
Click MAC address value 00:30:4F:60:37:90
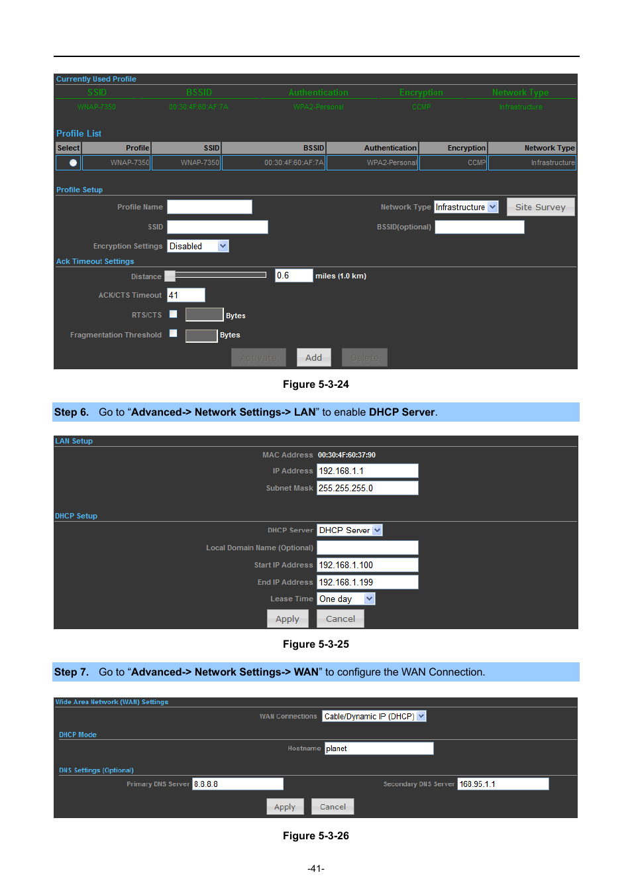(346, 455)
